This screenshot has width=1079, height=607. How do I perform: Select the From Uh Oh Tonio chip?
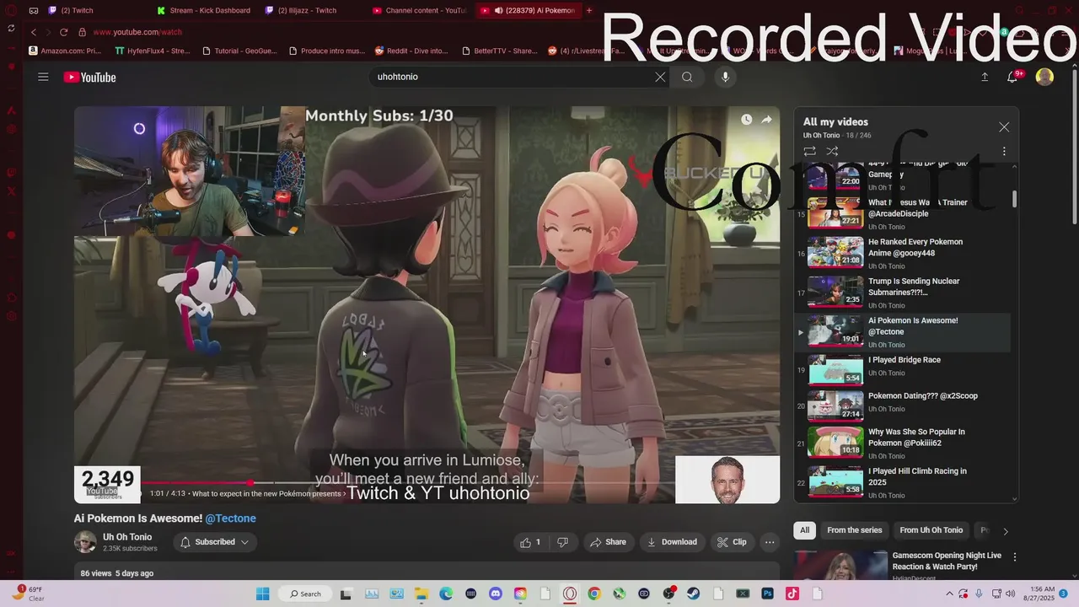931,530
